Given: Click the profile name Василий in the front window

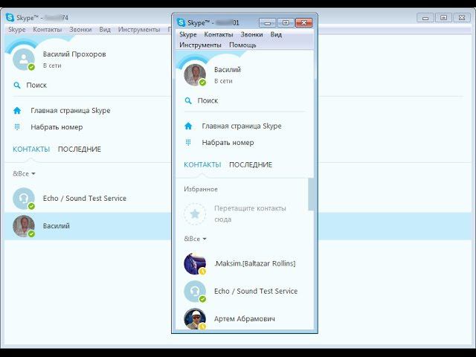Looking at the screenshot, I should pos(228,70).
